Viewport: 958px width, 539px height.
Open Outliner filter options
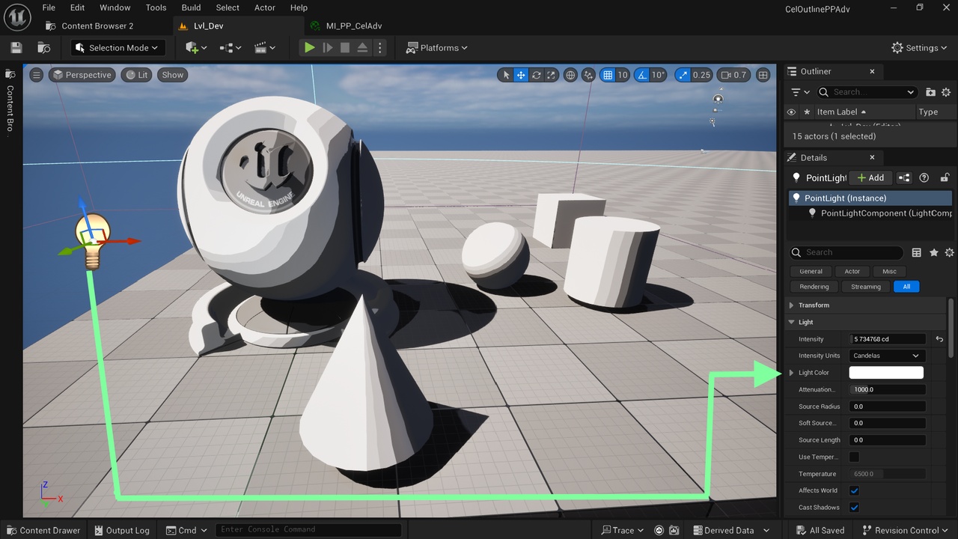coord(801,92)
